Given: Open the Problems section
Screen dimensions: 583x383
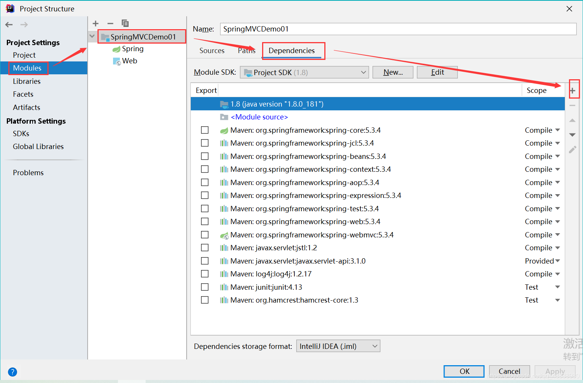Looking at the screenshot, I should [28, 173].
